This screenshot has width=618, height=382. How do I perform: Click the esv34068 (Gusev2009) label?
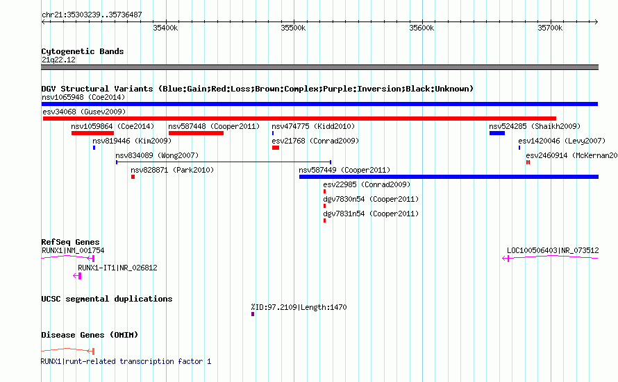(84, 112)
